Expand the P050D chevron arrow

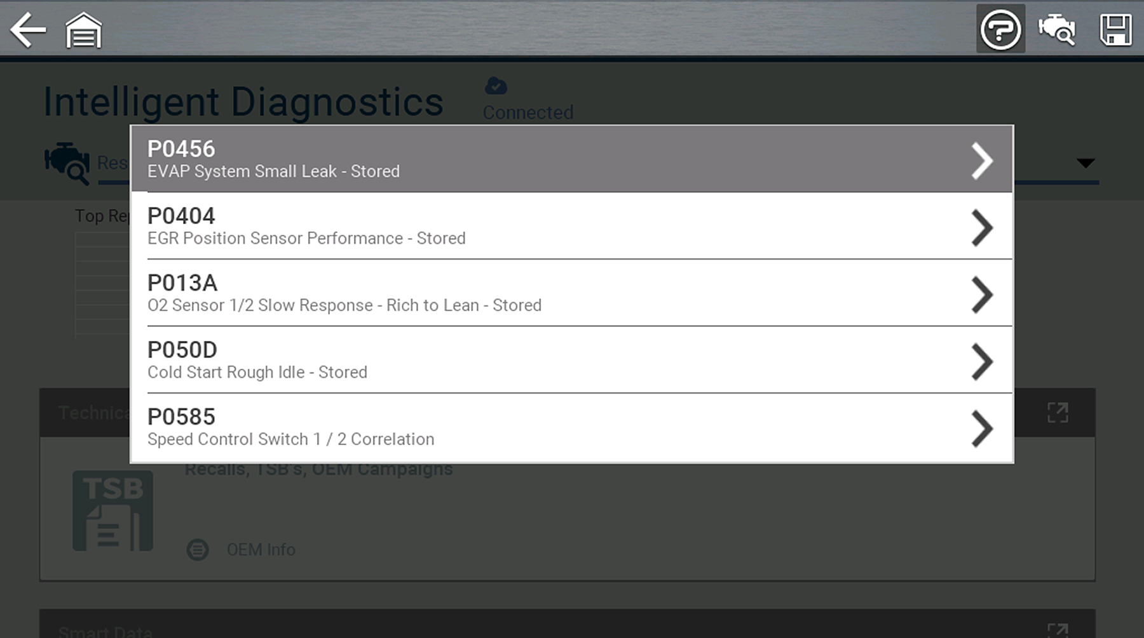coord(982,361)
